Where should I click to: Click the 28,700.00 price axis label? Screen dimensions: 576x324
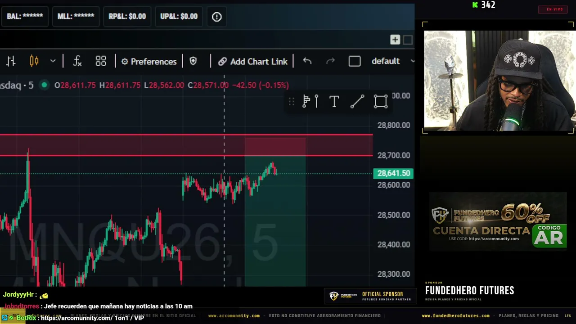point(394,155)
